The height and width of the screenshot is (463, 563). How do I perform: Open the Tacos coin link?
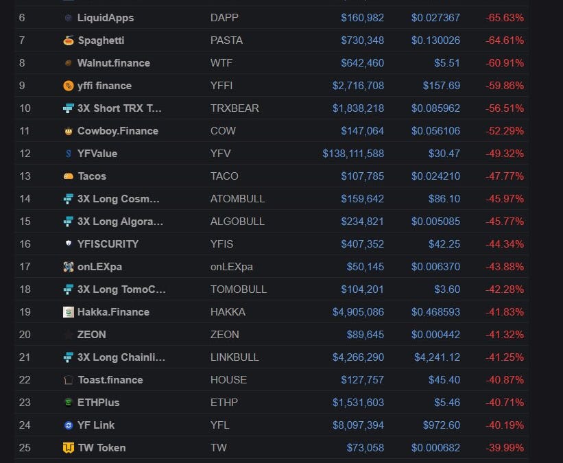92,176
